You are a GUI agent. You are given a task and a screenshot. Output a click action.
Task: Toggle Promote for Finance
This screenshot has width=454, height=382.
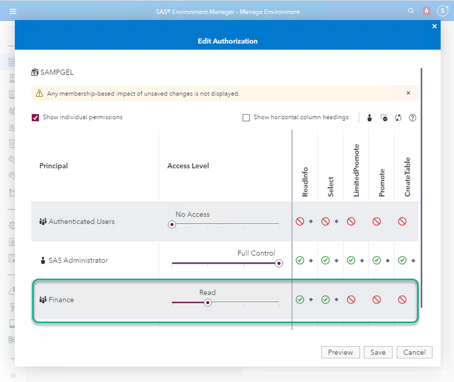pos(376,300)
